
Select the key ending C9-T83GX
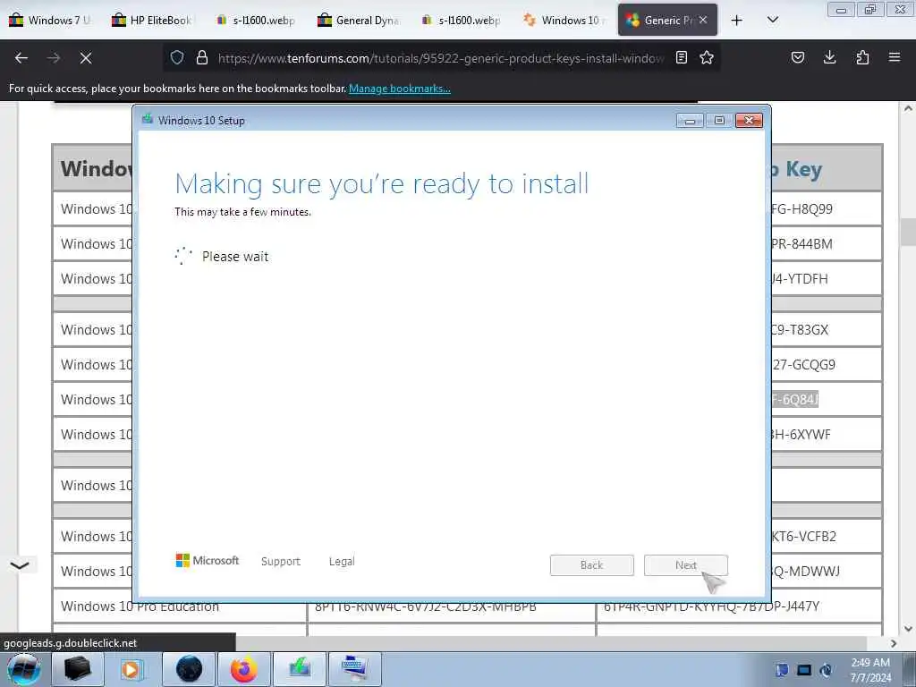coord(800,330)
